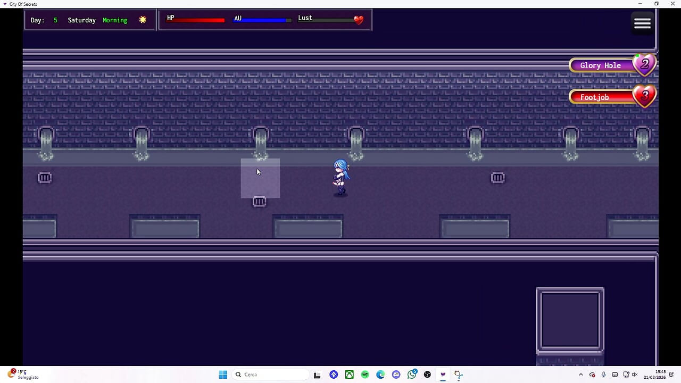
Task: Open WhatsApp from the taskbar
Action: (x=412, y=374)
